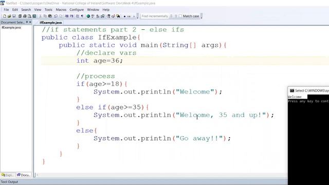Screen dimensions: 329x185
Task: Open the Tools menu
Action: (48, 10)
